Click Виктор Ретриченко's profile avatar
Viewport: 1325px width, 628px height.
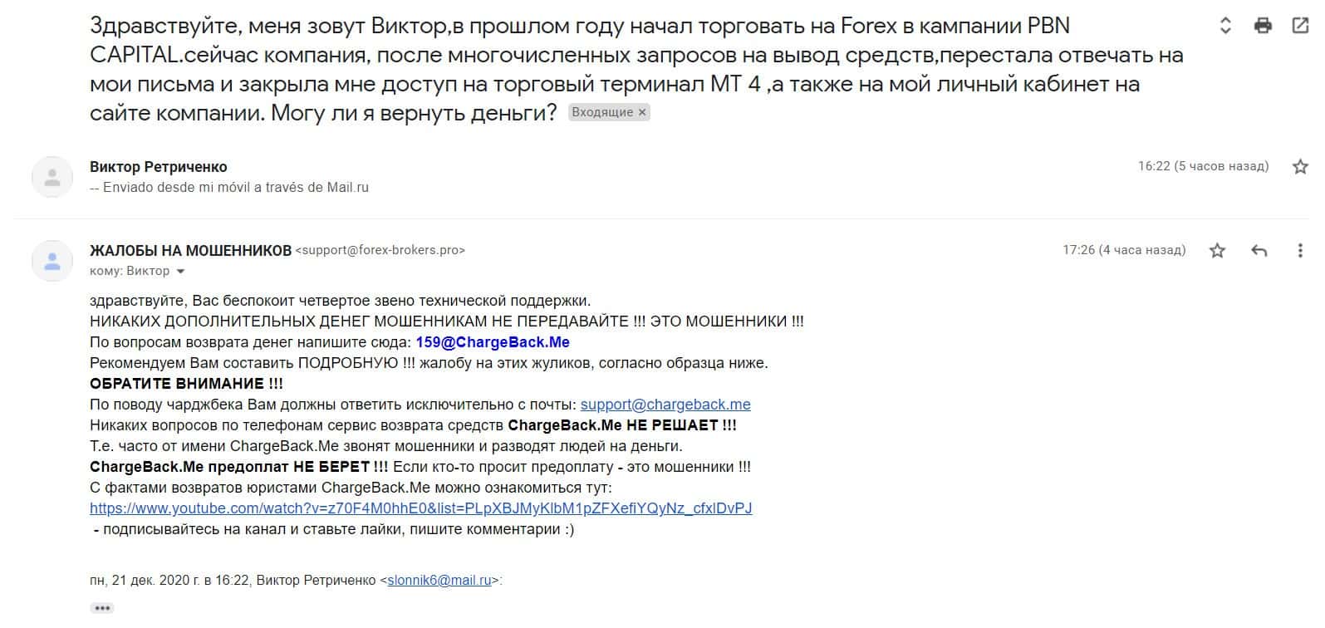pos(52,177)
